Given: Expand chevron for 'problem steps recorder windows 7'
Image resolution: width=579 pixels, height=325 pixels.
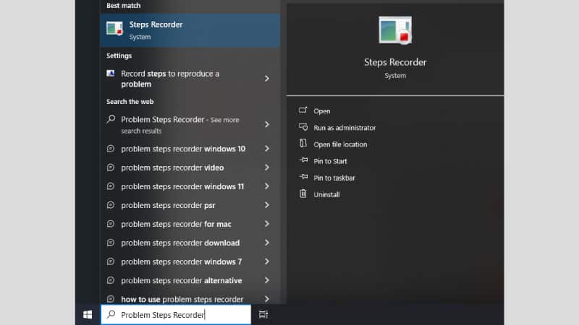Looking at the screenshot, I should click(x=266, y=261).
